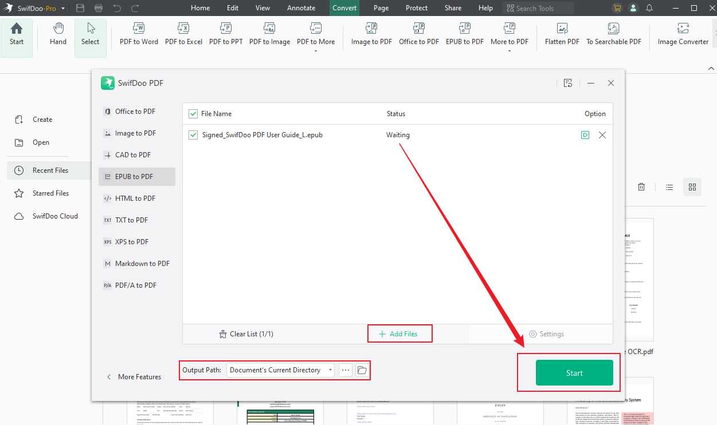Open the Page tab
717x425 pixels.
coord(381,8)
